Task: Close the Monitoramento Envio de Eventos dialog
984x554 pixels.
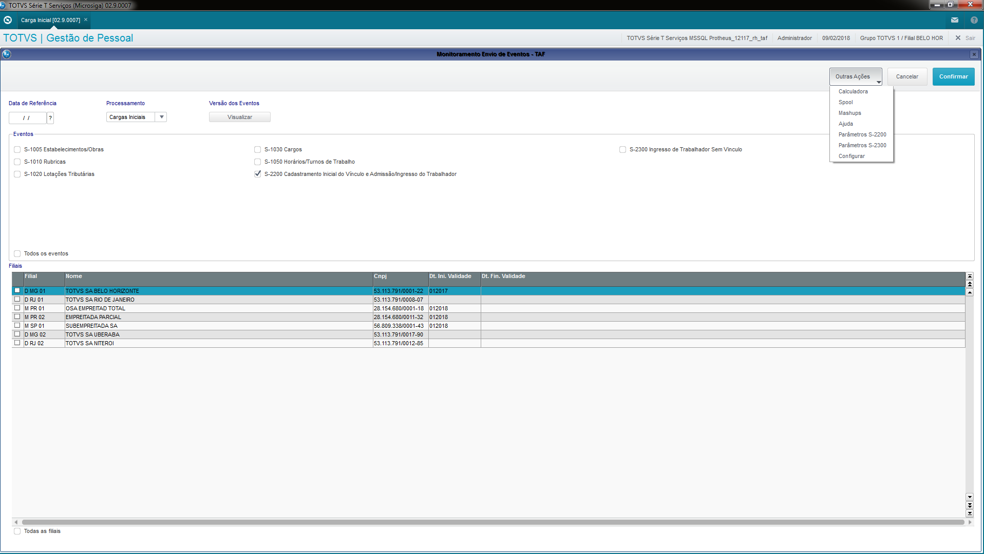Action: (x=974, y=54)
